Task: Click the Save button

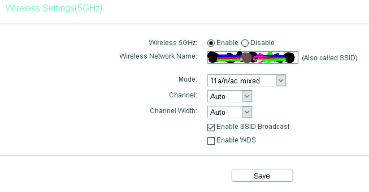Action: pyautogui.click(x=262, y=176)
